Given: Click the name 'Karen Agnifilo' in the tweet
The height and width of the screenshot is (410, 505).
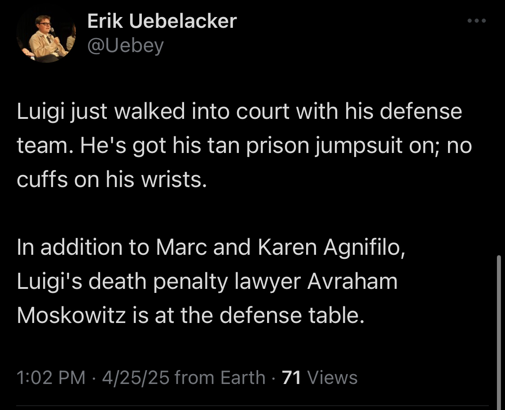Looking at the screenshot, I should (331, 248).
